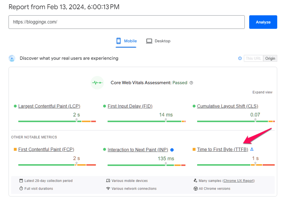Viewport: 287px width, 199px height.
Task: Select the Desktop tab
Action: (158, 41)
